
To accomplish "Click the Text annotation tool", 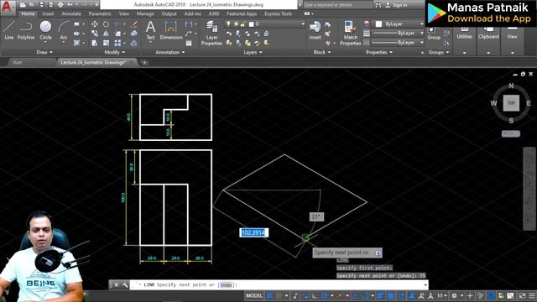I will [150, 30].
